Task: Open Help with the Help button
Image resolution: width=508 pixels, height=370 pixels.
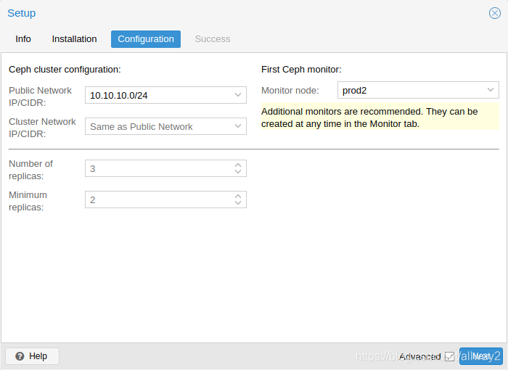Action: click(x=33, y=356)
